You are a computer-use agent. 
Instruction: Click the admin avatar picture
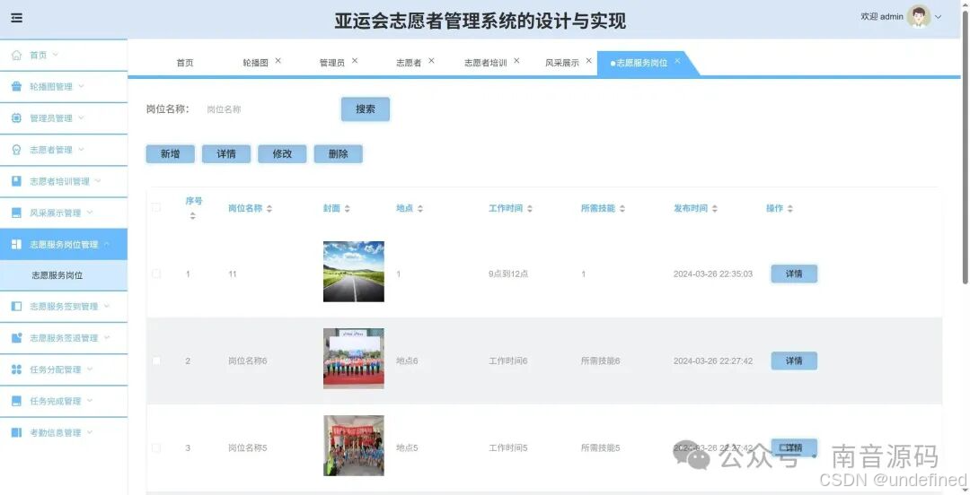pyautogui.click(x=919, y=17)
